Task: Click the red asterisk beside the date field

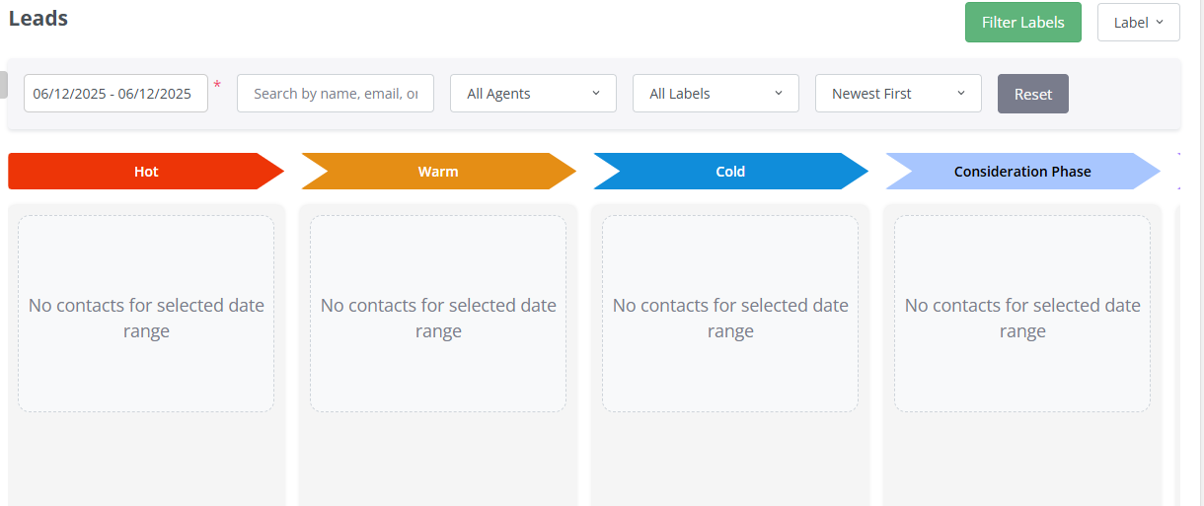Action: (x=217, y=86)
